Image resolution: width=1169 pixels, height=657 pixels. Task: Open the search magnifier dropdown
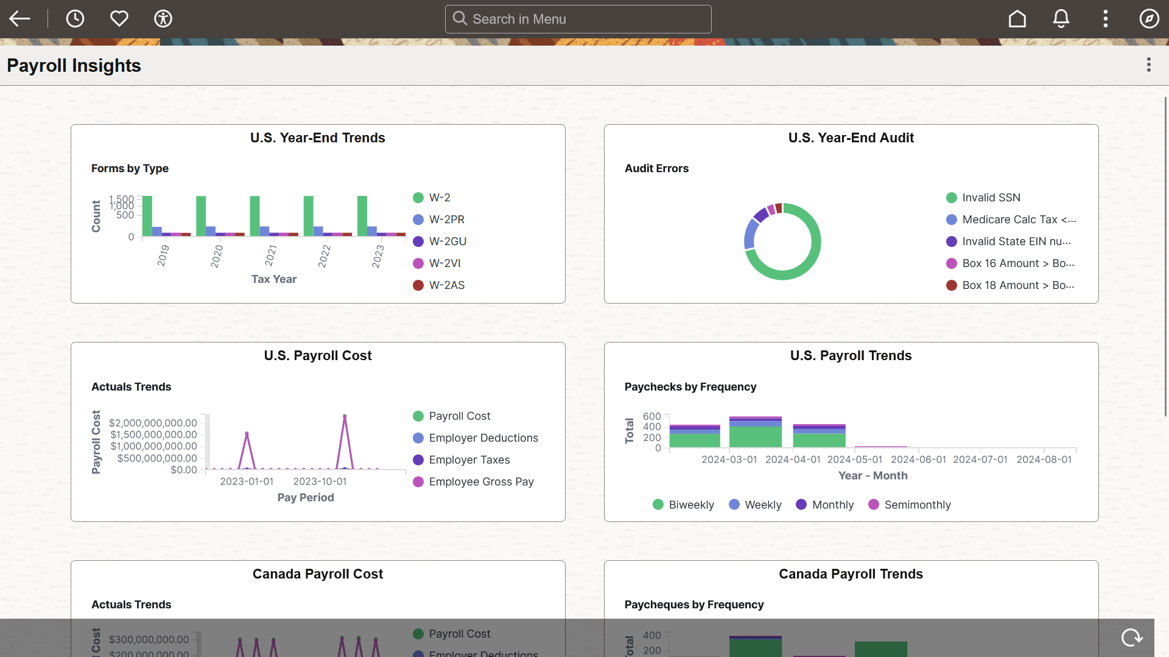[x=459, y=19]
